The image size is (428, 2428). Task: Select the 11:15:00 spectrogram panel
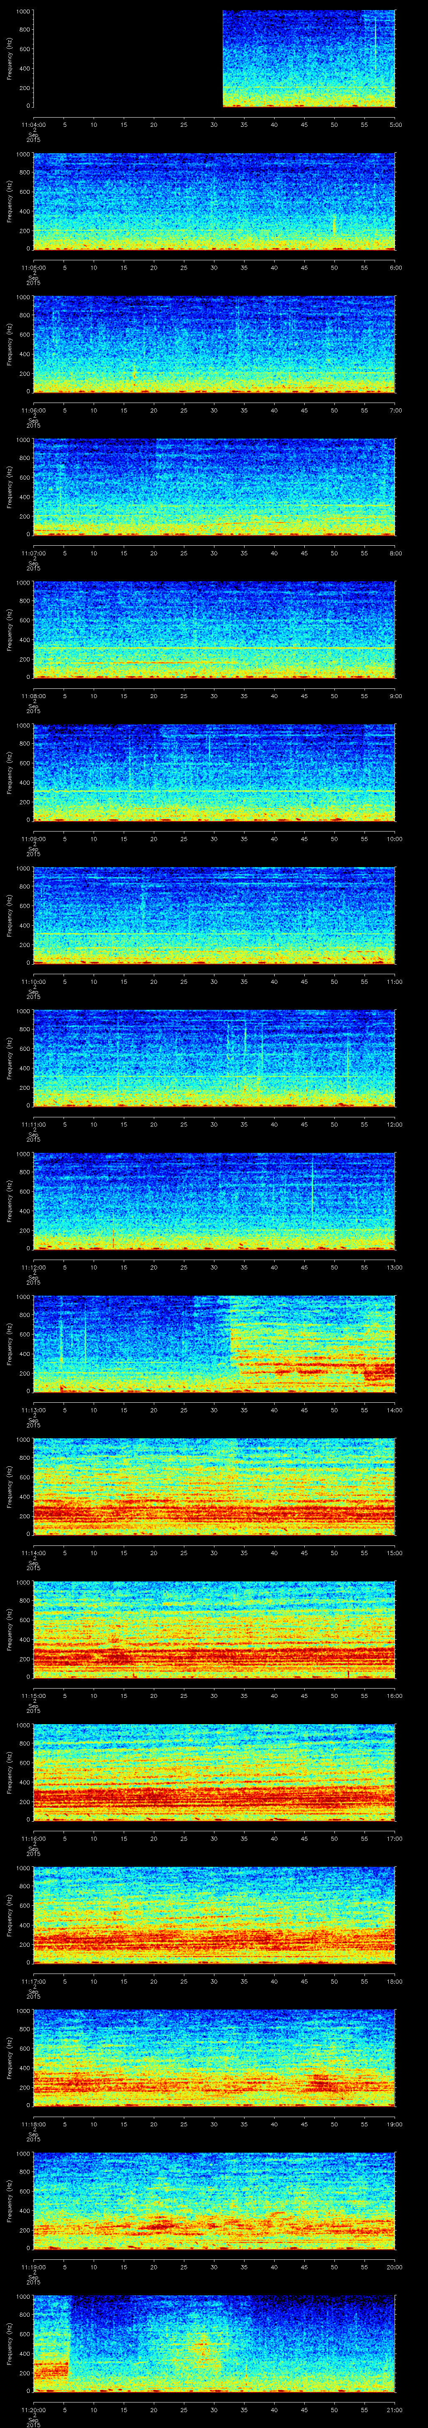pos(214,1630)
